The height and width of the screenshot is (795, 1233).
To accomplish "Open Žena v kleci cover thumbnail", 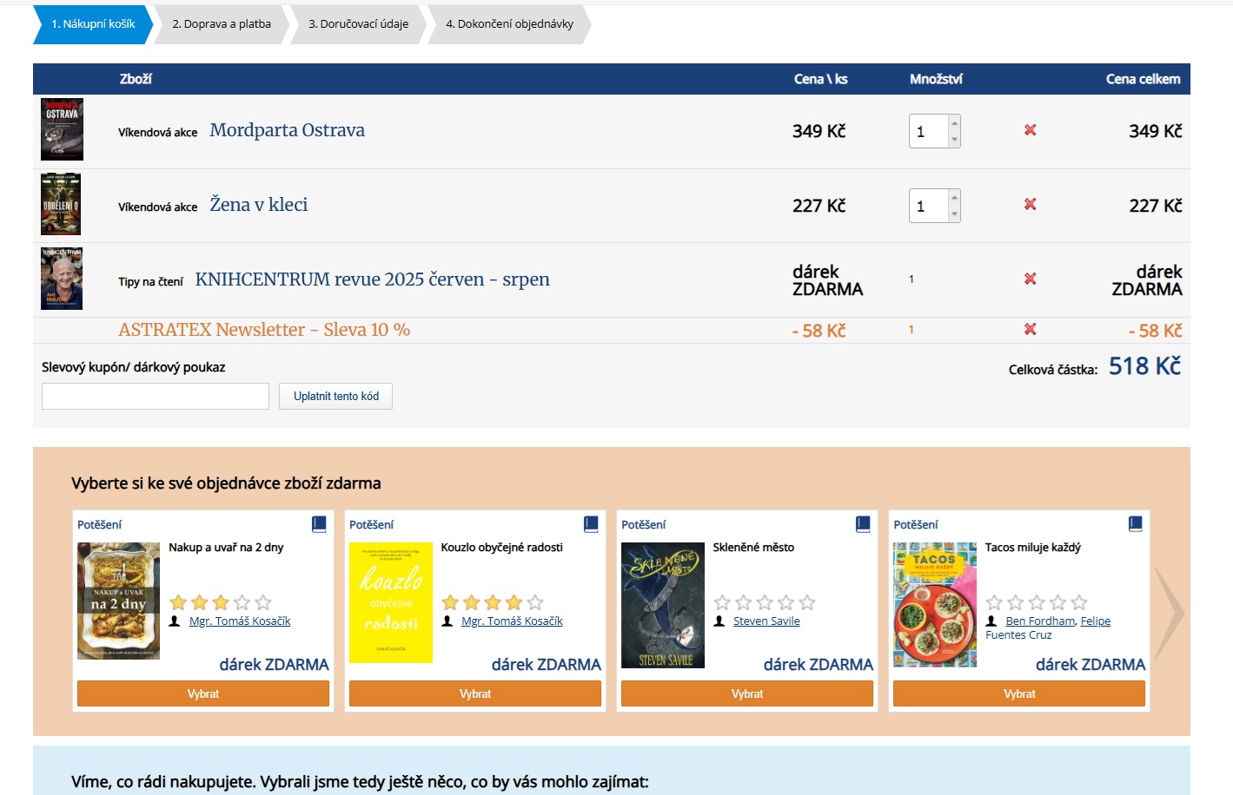I will coord(61,205).
